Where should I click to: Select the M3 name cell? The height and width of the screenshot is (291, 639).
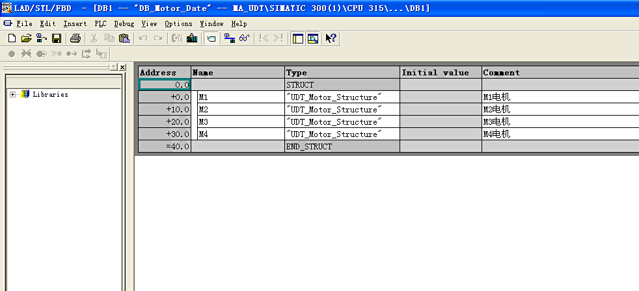pos(241,121)
